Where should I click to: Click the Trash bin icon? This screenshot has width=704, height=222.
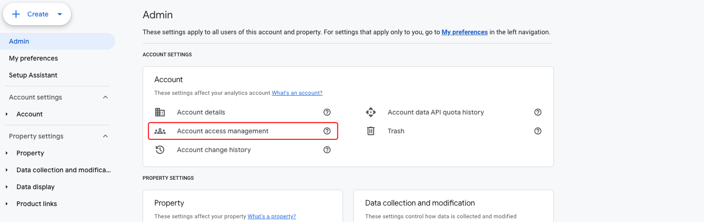371,131
